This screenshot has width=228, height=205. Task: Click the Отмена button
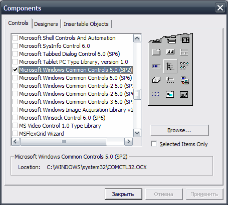(164, 194)
